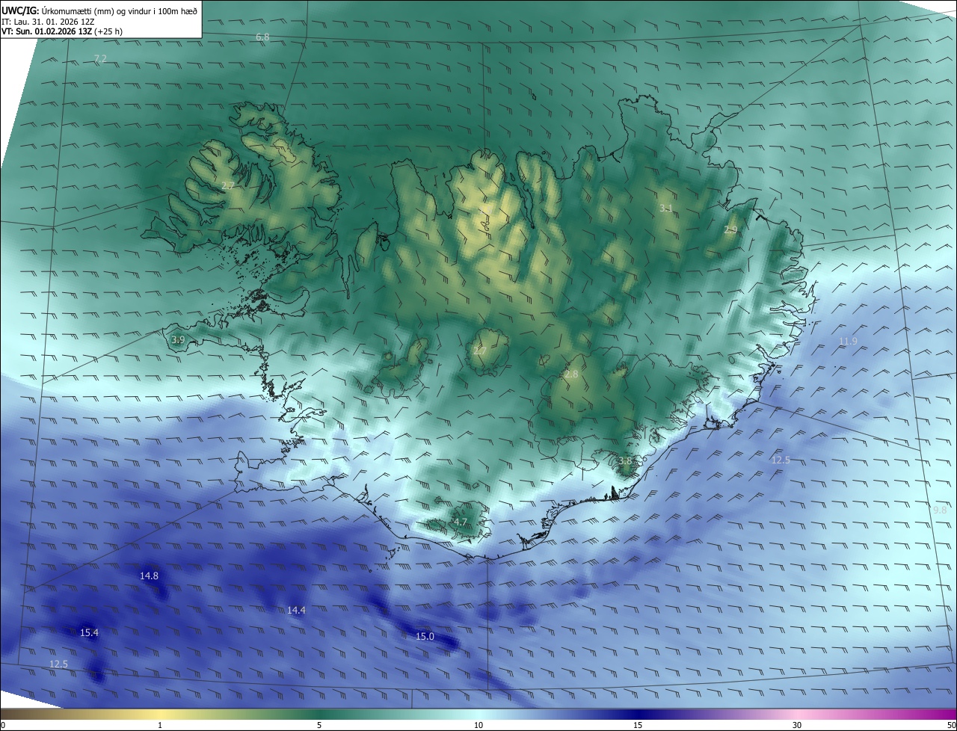Click the 0 tick on the color scale
The image size is (957, 731).
click(x=3, y=725)
